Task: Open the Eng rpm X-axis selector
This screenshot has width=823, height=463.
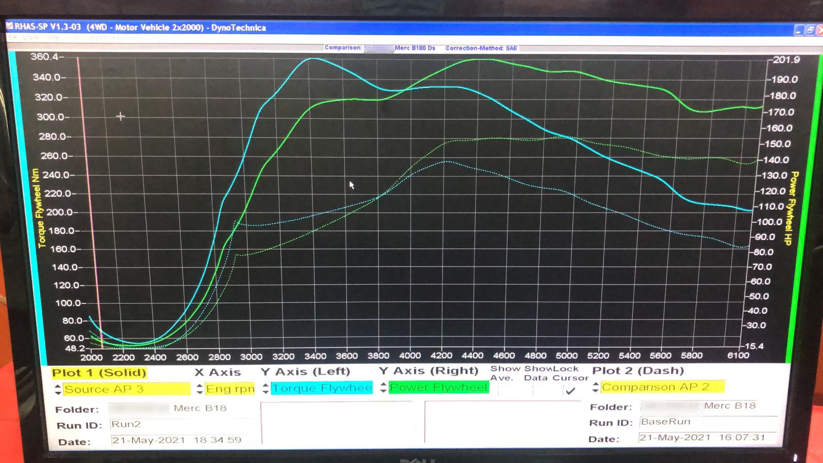Action: pyautogui.click(x=230, y=389)
